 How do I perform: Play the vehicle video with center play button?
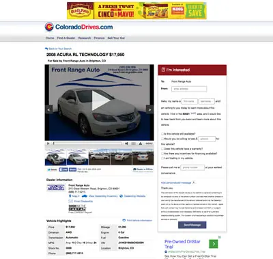pyautogui.click(x=100, y=100)
